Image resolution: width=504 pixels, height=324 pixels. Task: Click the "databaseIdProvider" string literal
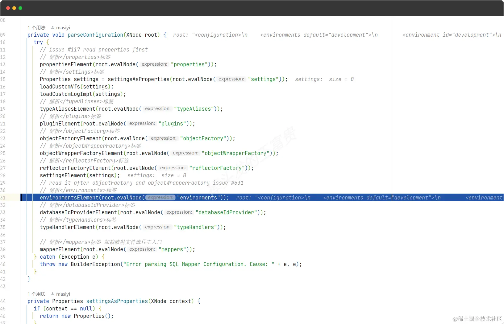point(226,212)
